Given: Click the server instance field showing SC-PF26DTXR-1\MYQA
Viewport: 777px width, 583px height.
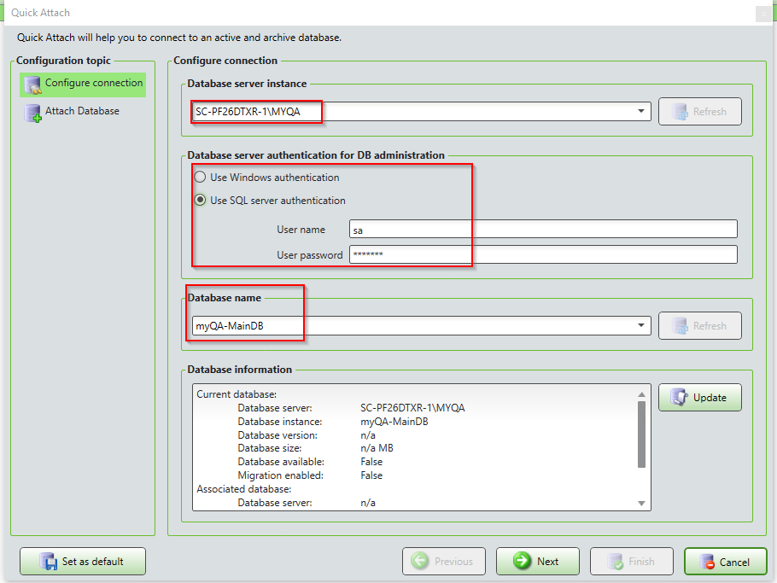Looking at the screenshot, I should tap(421, 112).
